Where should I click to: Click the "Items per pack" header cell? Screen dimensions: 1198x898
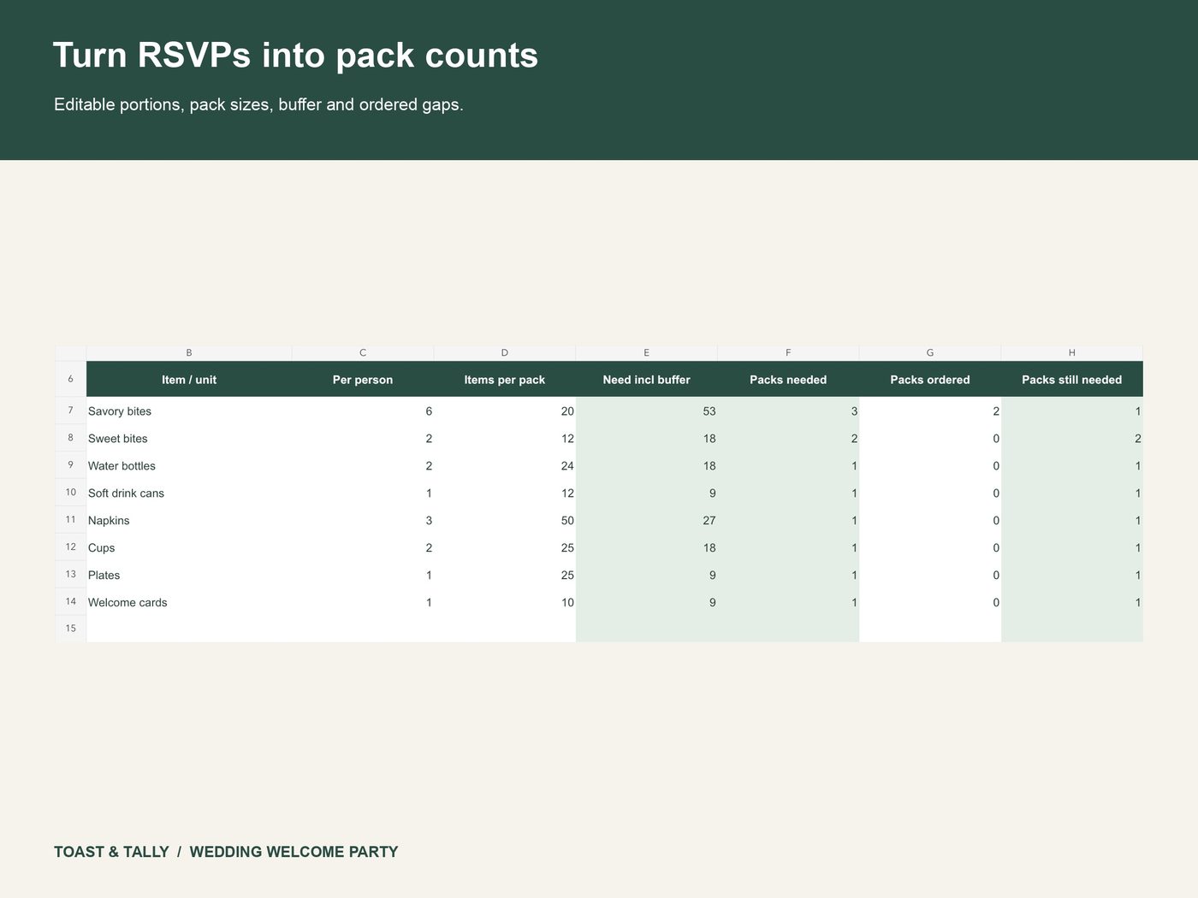[x=505, y=380]
